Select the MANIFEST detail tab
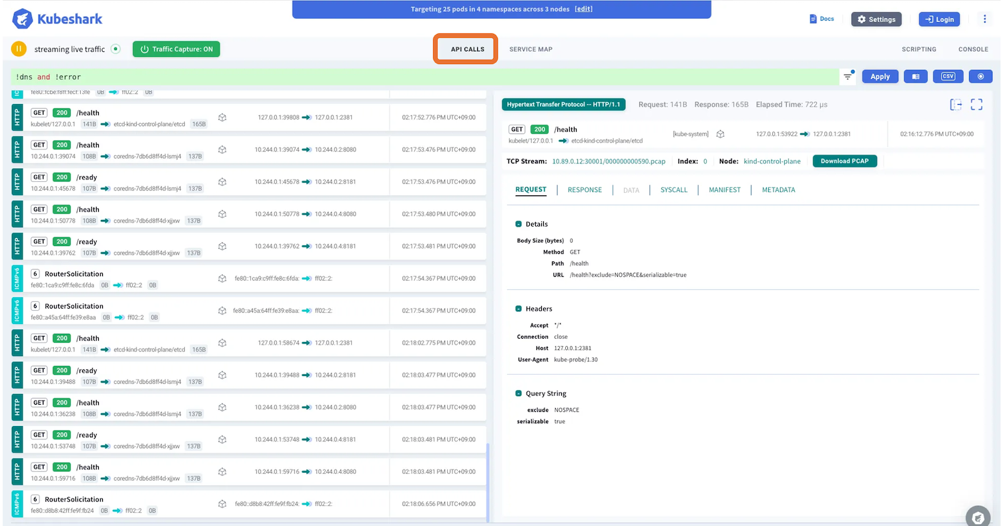This screenshot has width=1001, height=526. click(725, 190)
